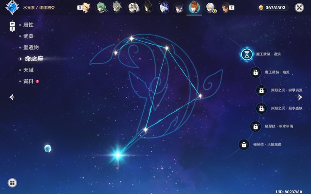
Task: Go to next character with right arrow
Action: [x=300, y=97]
